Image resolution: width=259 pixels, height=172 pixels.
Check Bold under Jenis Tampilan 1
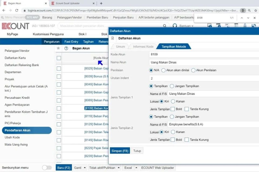click(x=173, y=109)
